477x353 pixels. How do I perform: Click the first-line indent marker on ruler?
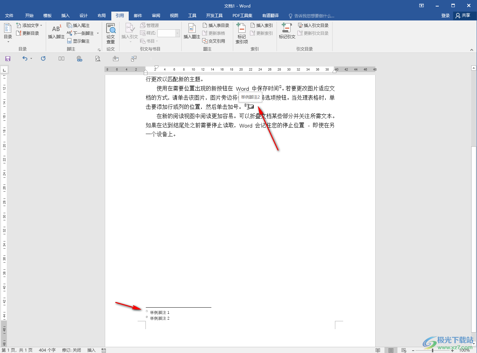pos(156,68)
